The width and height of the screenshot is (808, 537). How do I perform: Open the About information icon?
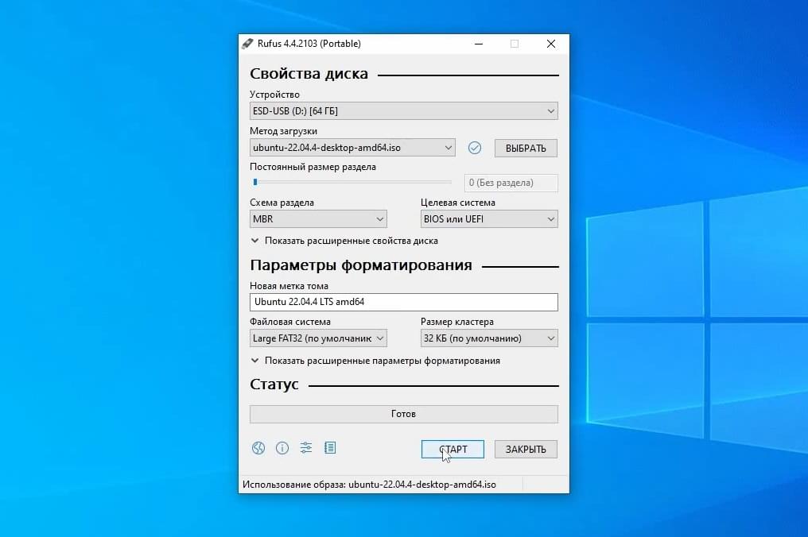(282, 448)
